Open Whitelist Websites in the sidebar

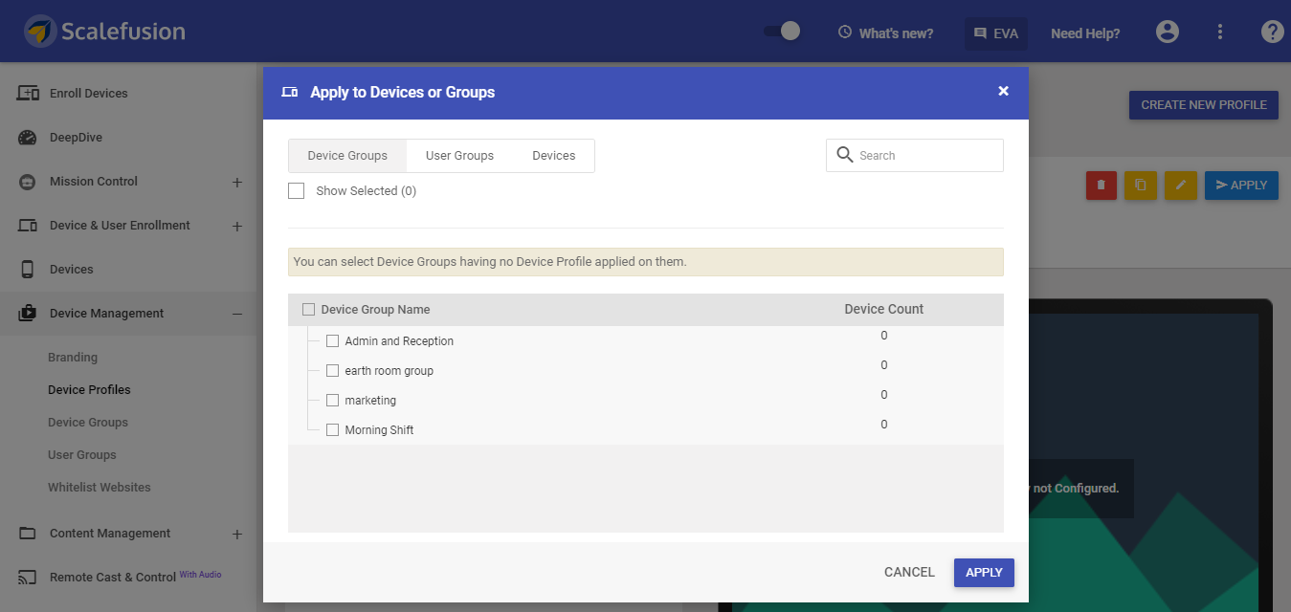click(x=100, y=488)
